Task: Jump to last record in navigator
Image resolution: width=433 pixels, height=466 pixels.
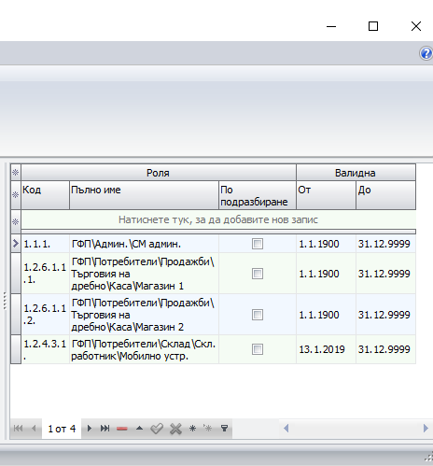Action: (105, 429)
